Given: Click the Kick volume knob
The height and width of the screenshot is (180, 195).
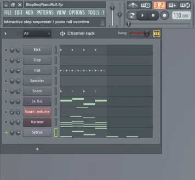Looking at the screenshot, I should click(x=18, y=50).
